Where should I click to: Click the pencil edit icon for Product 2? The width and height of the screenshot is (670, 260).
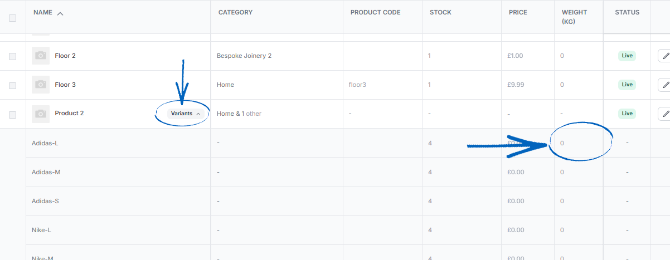[x=664, y=114]
